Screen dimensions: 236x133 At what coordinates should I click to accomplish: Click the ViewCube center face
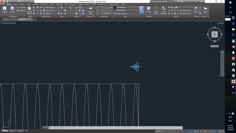[215, 34]
